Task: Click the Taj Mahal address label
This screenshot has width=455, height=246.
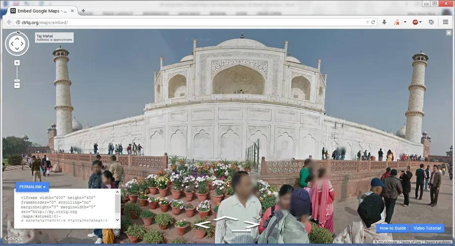Action: pyautogui.click(x=54, y=37)
